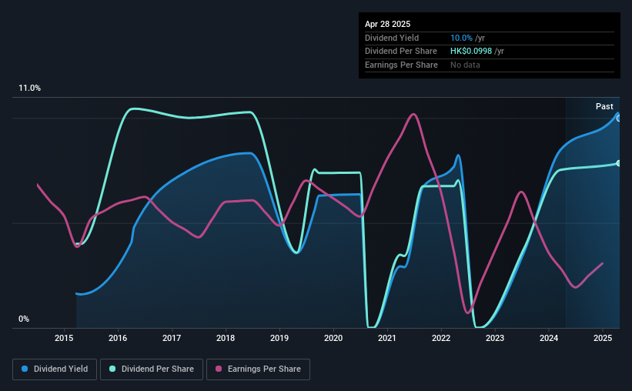Viewport: 632px width, 391px height.
Task: Click the Past region label
Action: 604,106
